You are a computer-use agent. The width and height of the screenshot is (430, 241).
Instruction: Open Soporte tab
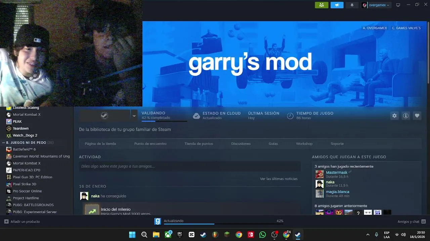[x=337, y=144]
